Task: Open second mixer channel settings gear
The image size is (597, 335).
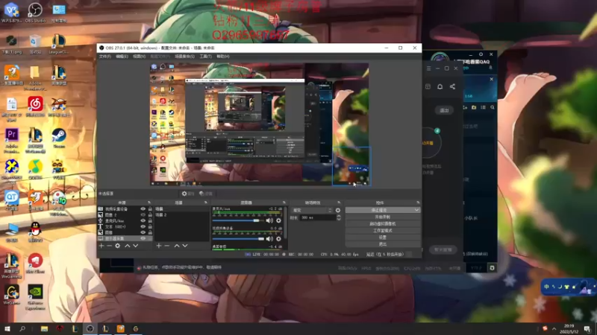Action: pyautogui.click(x=278, y=239)
